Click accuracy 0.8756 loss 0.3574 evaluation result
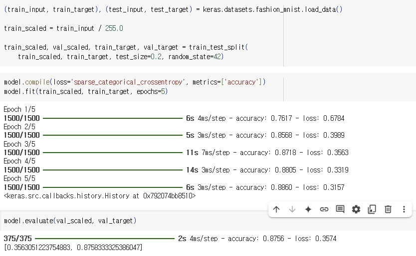This screenshot has height=256, width=416. [x=282, y=239]
